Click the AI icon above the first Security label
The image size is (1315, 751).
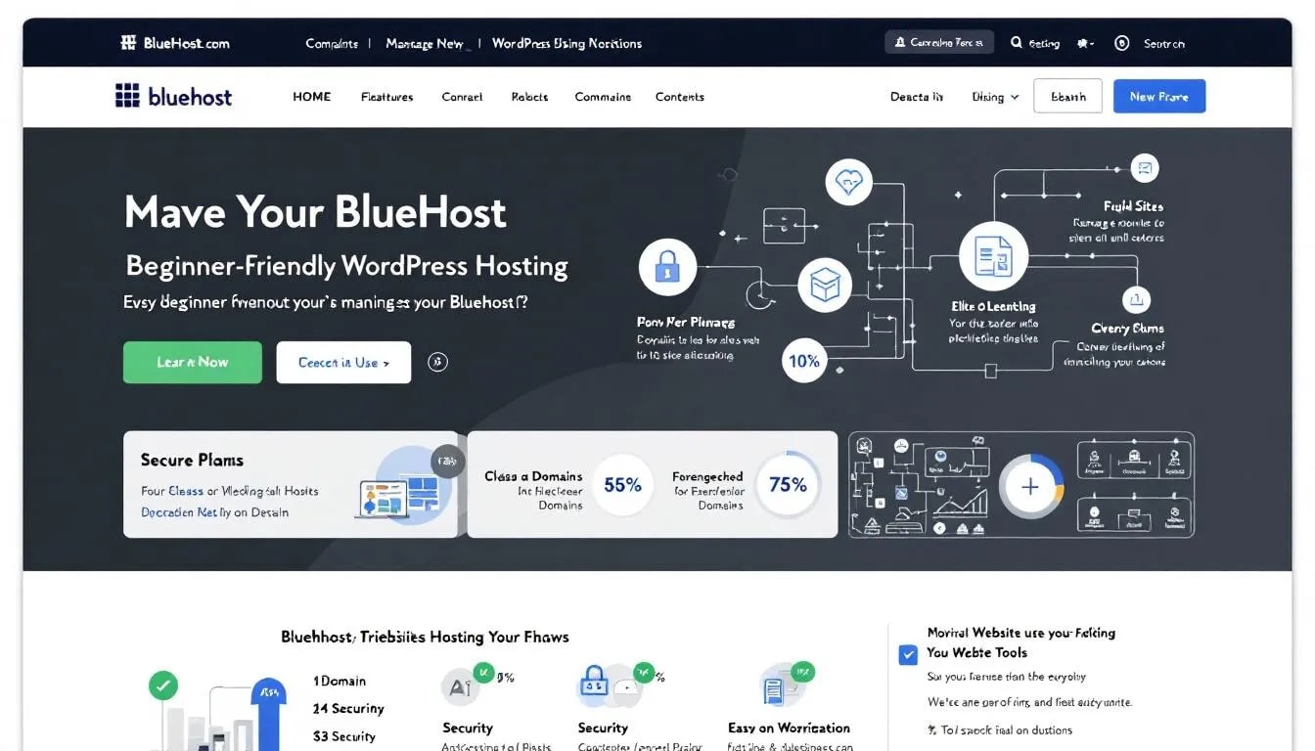[459, 687]
